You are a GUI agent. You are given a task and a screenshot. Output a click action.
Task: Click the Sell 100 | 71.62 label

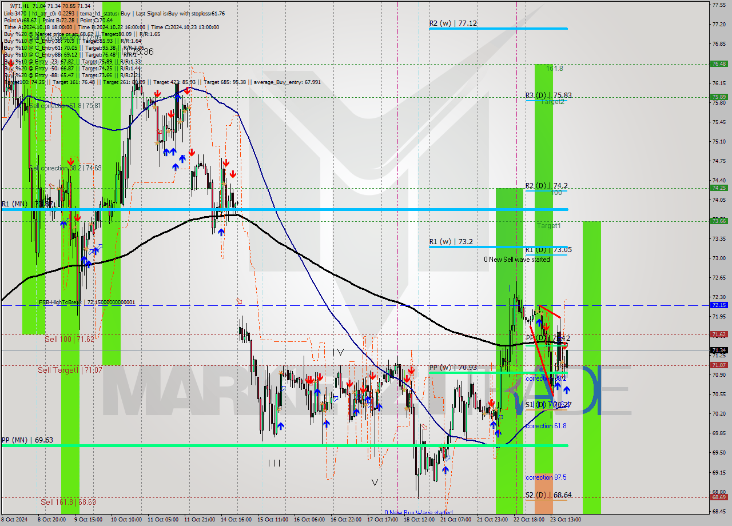pyautogui.click(x=69, y=339)
